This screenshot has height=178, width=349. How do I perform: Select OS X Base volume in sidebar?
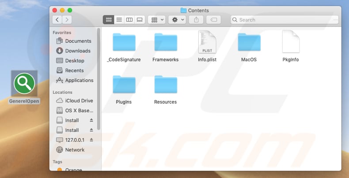(x=74, y=111)
